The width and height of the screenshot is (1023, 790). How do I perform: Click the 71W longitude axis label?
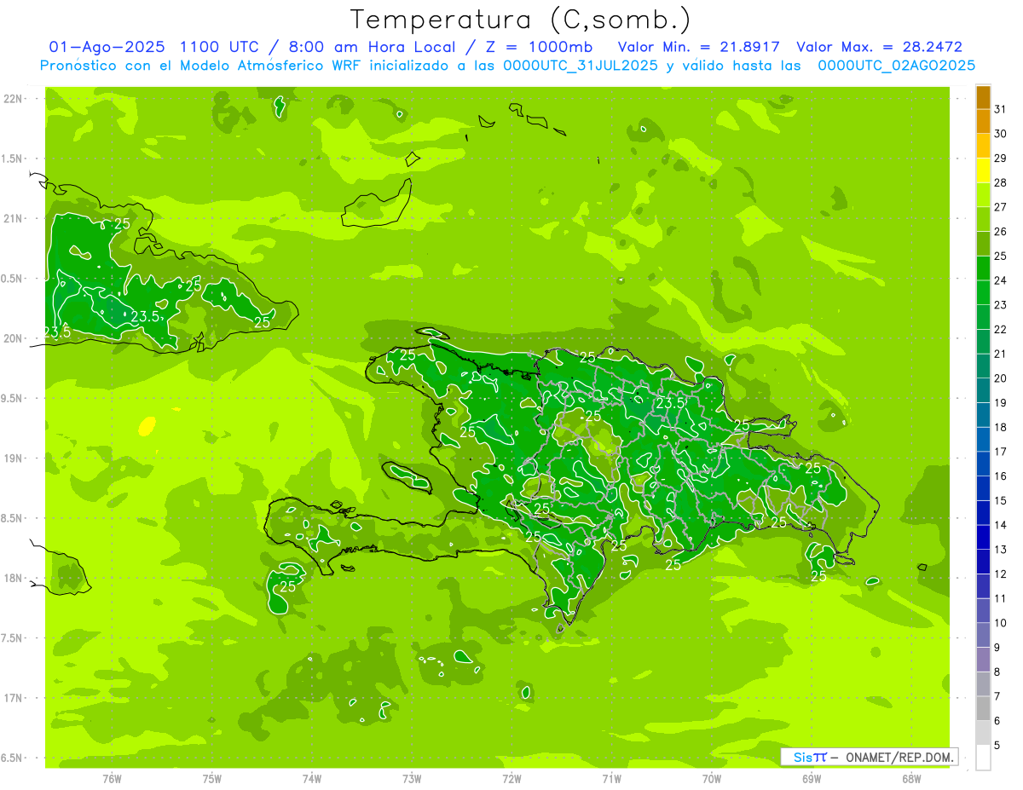611,778
